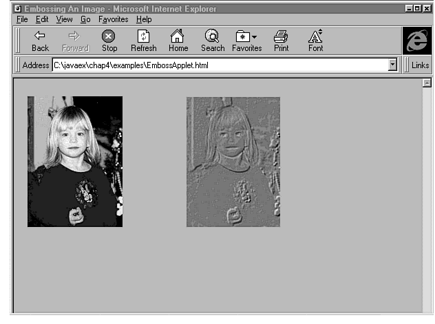Image resolution: width=435 pixels, height=324 pixels.
Task: Click the vertical scrollbar up arrow
Action: [426, 83]
